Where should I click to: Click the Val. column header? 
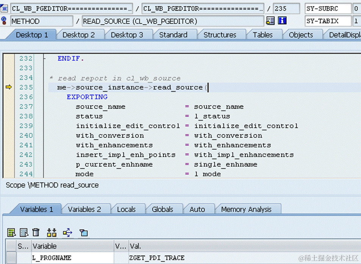click(x=245, y=246)
